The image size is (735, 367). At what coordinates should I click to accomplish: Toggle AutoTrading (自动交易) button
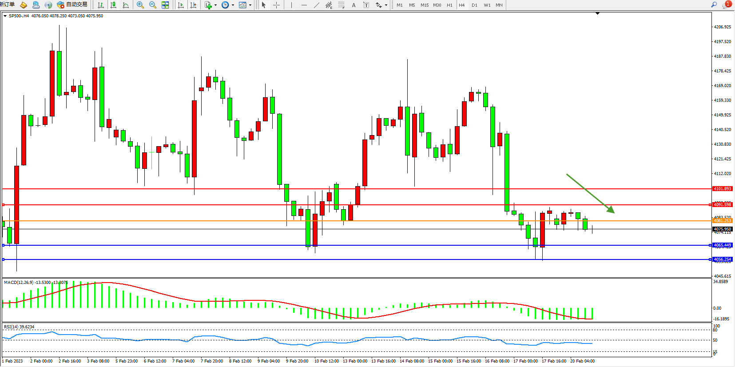coord(72,5)
